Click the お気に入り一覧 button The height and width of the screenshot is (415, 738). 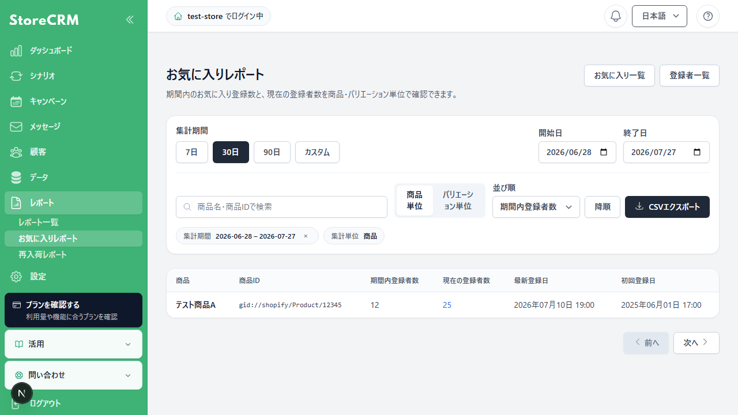tap(619, 76)
